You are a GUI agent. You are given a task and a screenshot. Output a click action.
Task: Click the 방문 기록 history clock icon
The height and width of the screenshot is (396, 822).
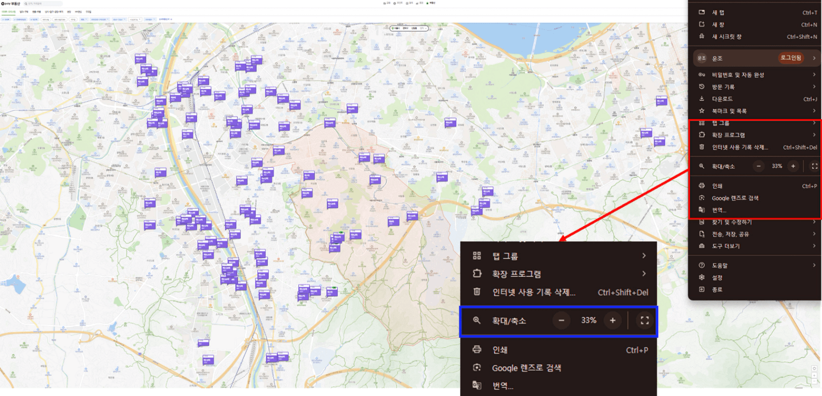(x=702, y=86)
